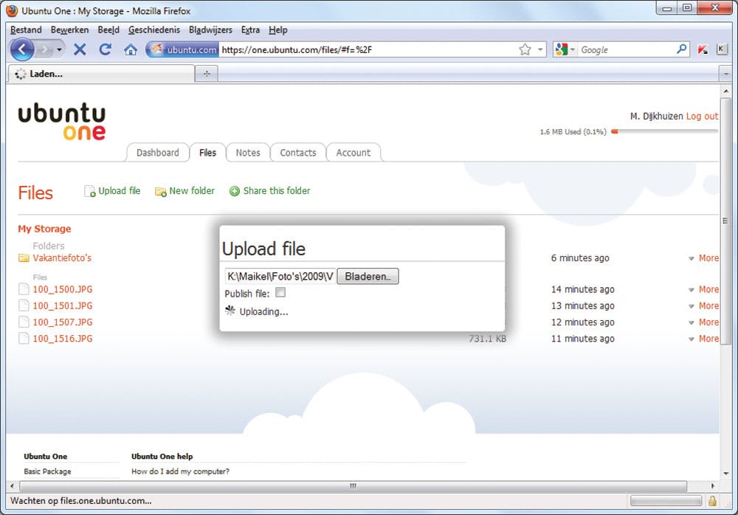Click the storage usage progress bar
Screen dimensions: 738x515
point(665,132)
